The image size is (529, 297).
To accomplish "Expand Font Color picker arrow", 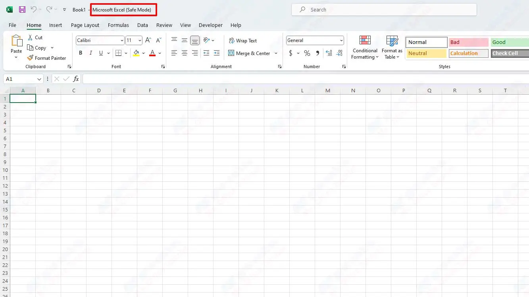I will pyautogui.click(x=160, y=53).
